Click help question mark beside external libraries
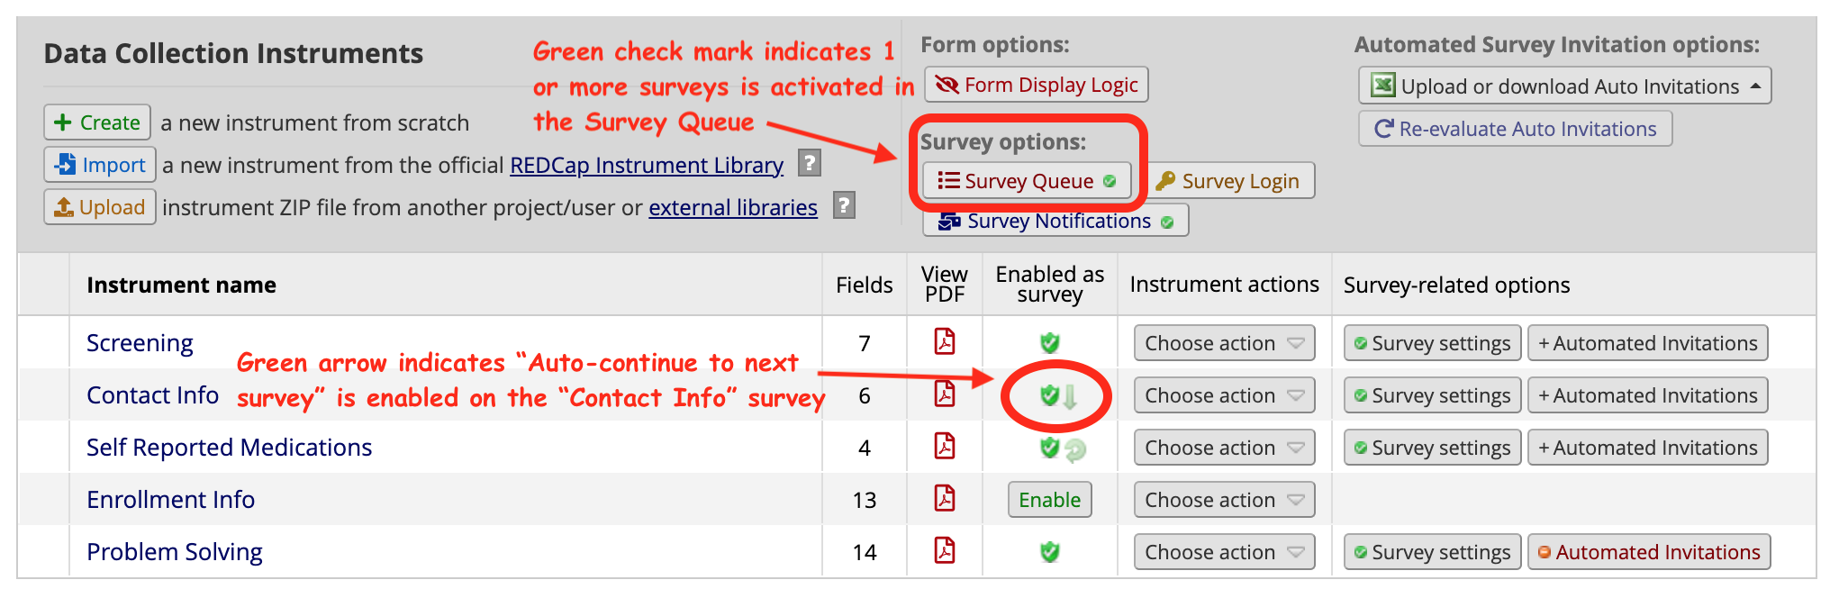 pos(844,205)
